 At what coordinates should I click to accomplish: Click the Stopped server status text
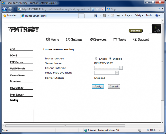[100, 78]
